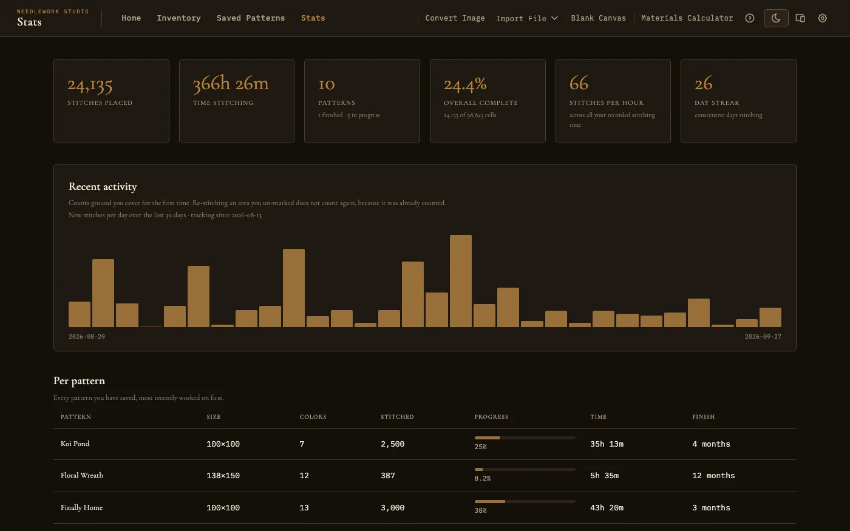Open the Floral Wreath pattern row
850x531 pixels.
click(x=425, y=476)
